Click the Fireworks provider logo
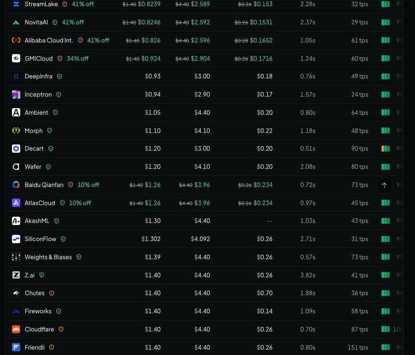Viewport: 415px width, 355px height. click(16, 311)
